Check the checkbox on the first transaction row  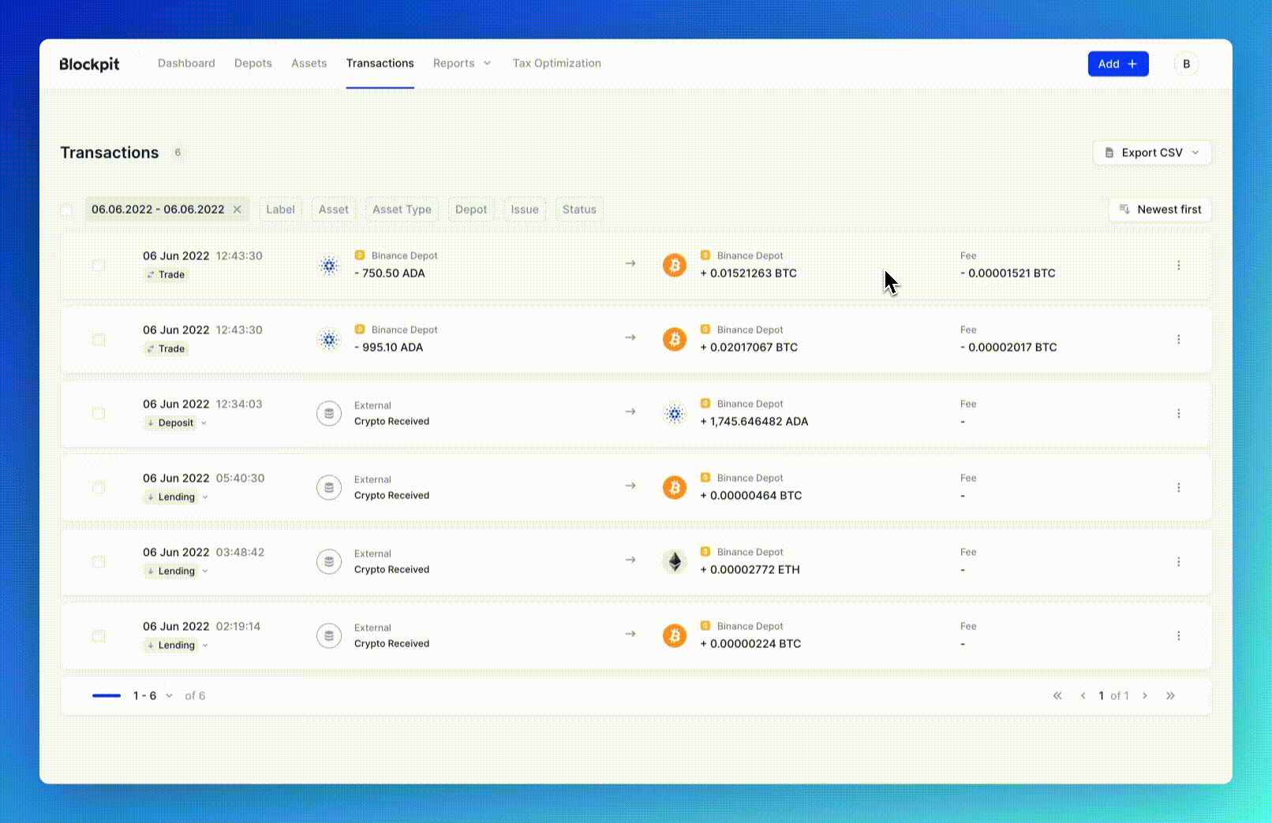tap(99, 266)
